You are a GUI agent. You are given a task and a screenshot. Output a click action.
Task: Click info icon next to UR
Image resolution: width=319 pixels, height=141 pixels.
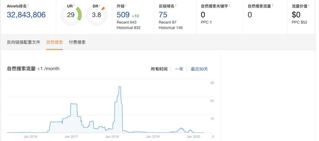[74, 5]
